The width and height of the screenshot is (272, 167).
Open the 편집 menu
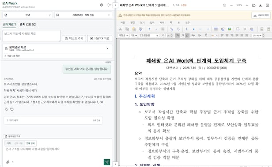[x=132, y=22]
